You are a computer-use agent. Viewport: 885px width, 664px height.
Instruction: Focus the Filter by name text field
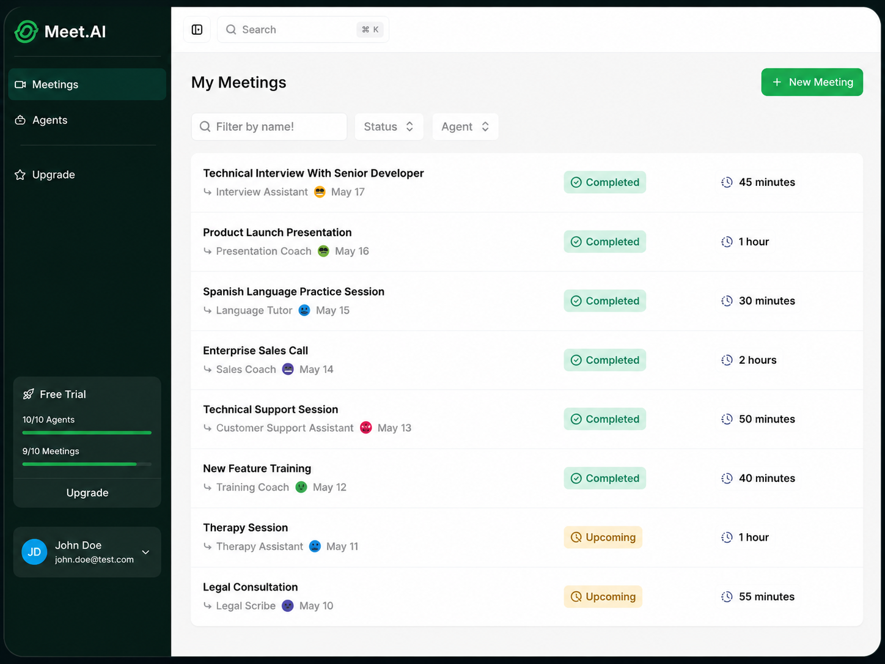pyautogui.click(x=269, y=127)
